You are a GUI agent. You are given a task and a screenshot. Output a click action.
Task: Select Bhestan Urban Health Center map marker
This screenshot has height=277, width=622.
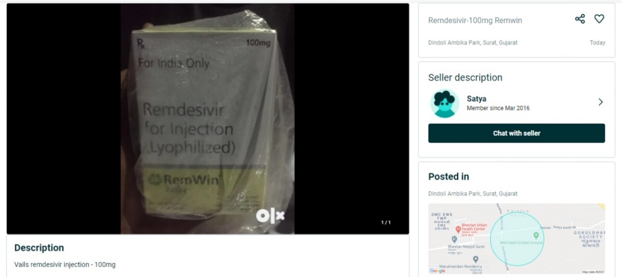458,229
